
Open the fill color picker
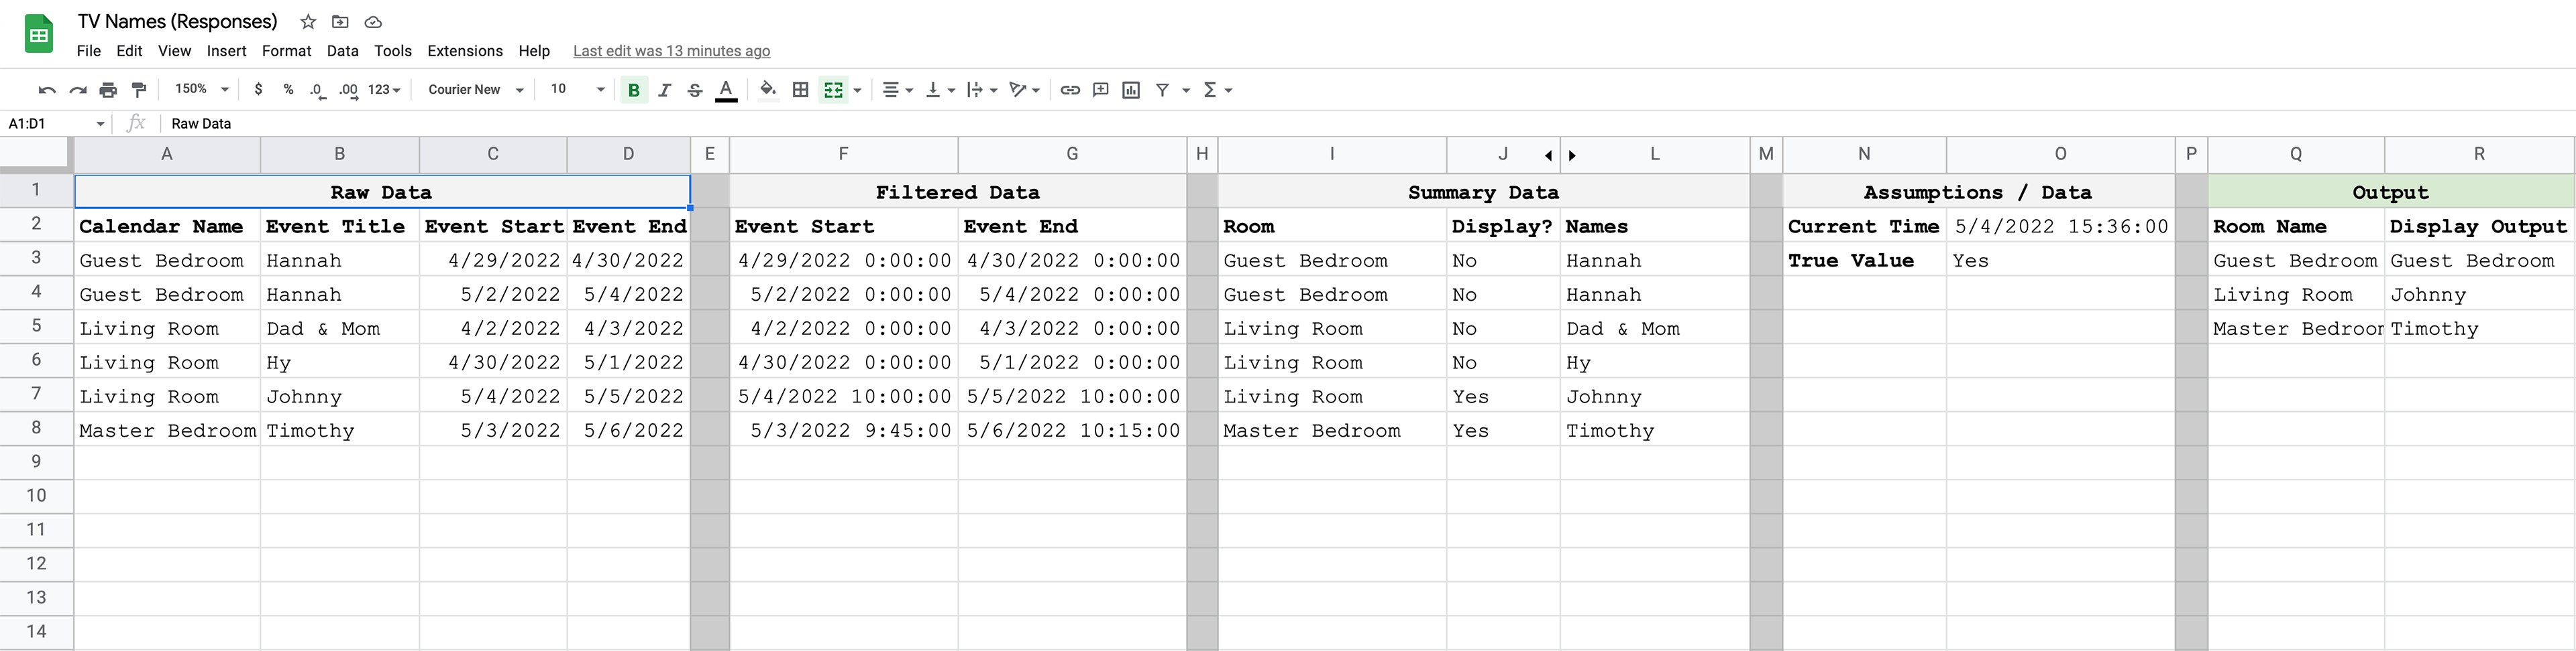click(x=768, y=90)
